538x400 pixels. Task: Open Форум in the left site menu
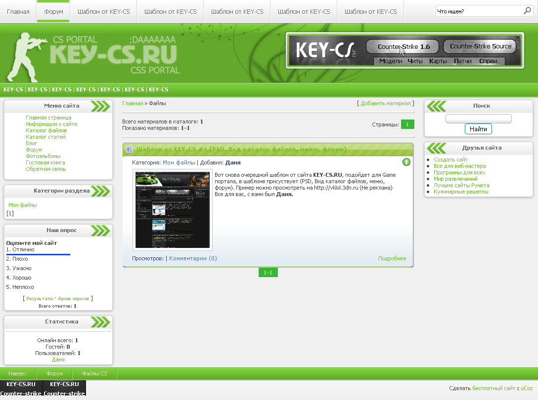34,150
